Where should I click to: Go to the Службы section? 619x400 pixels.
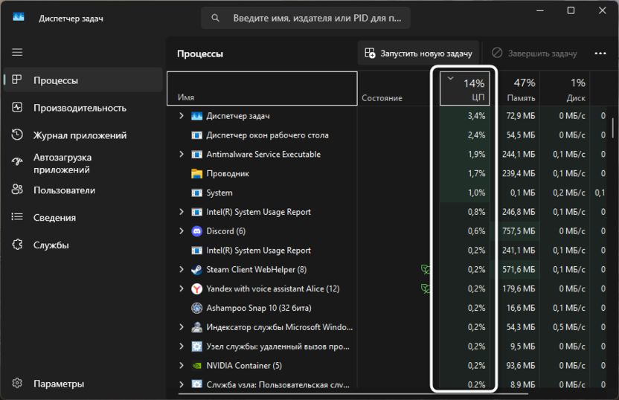point(51,245)
